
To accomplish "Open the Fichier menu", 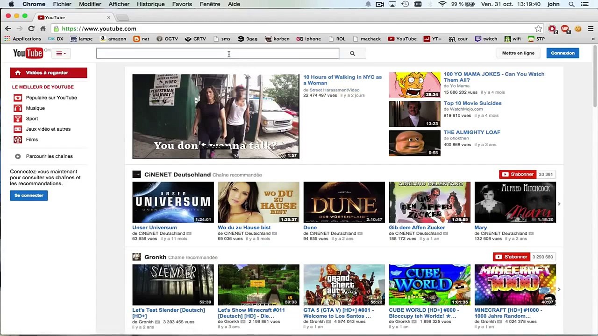I will (x=62, y=4).
